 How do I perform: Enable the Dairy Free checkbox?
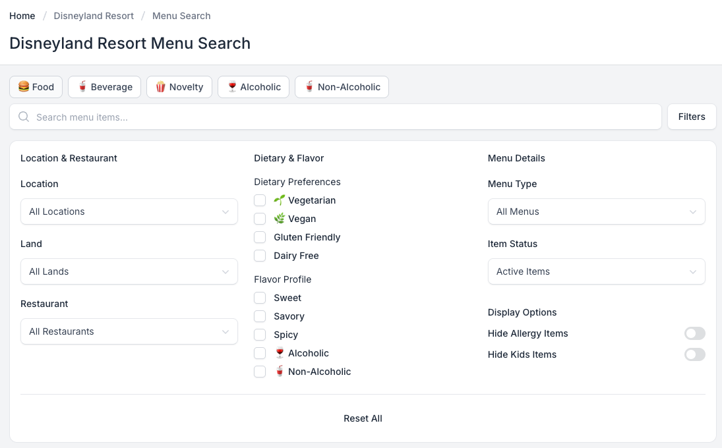click(x=260, y=256)
